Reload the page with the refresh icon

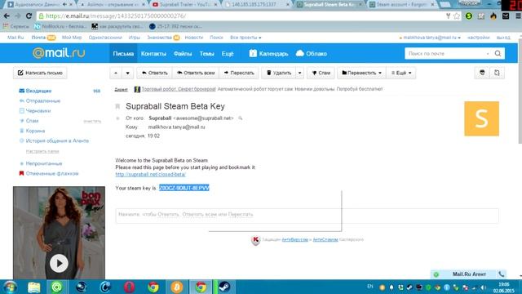(29, 16)
